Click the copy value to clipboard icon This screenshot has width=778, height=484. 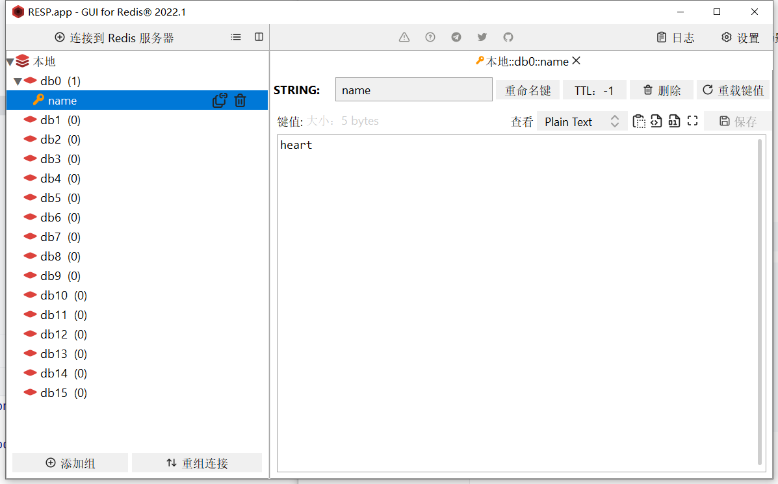(639, 121)
